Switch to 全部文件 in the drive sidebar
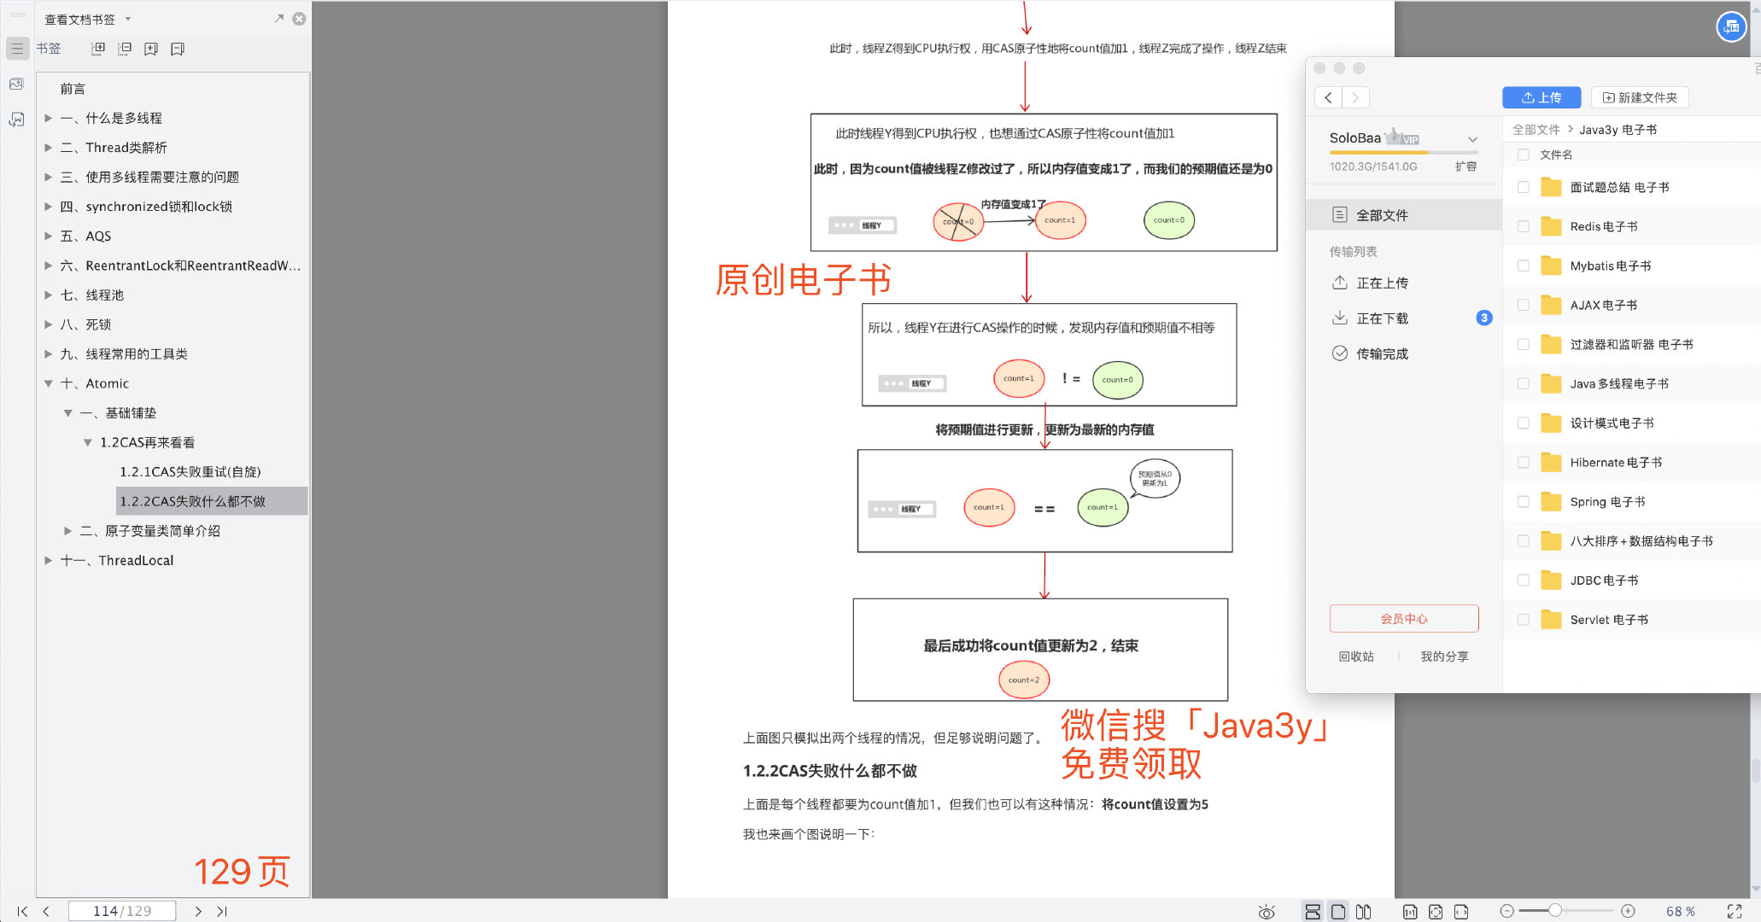Image resolution: width=1761 pixels, height=922 pixels. tap(1382, 214)
